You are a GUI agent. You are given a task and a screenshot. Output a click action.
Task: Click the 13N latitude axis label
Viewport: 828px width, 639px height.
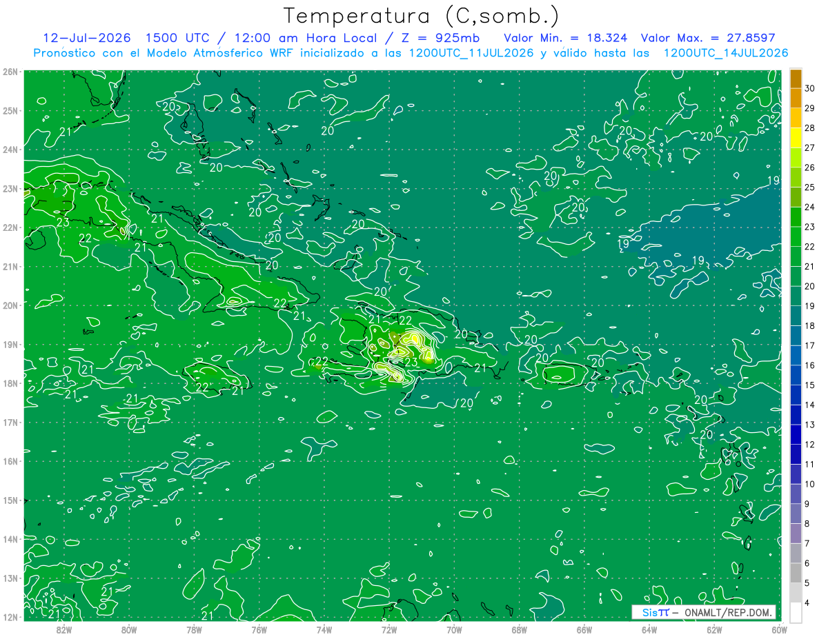tap(10, 578)
